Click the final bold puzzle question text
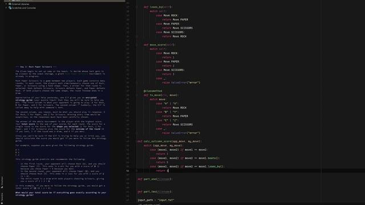 pos(61,194)
